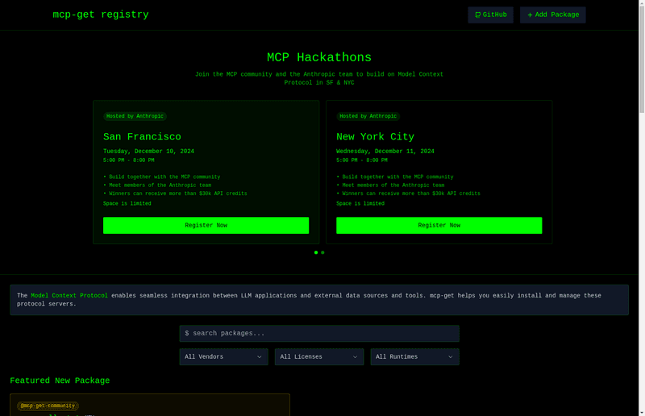Focus the search packages input field
This screenshot has height=416, width=645.
(x=319, y=333)
